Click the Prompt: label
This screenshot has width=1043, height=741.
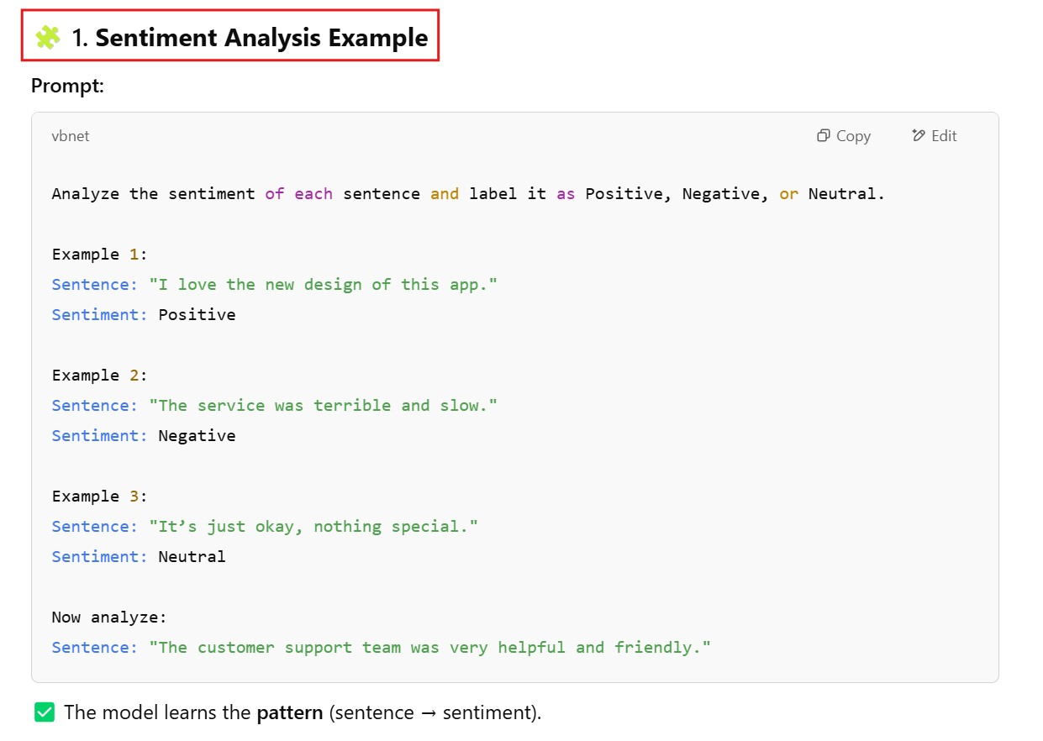[67, 86]
